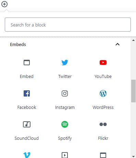Focus the Search for a block field
136x158 pixels.
(68, 25)
